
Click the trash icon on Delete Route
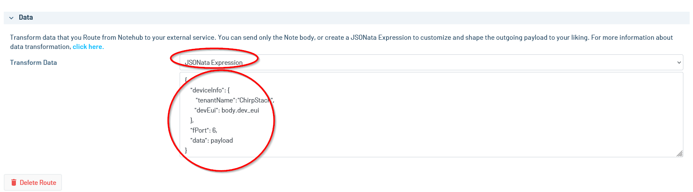[14, 182]
